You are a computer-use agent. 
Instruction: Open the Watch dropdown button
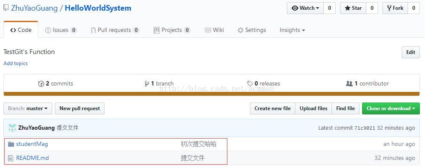point(305,8)
